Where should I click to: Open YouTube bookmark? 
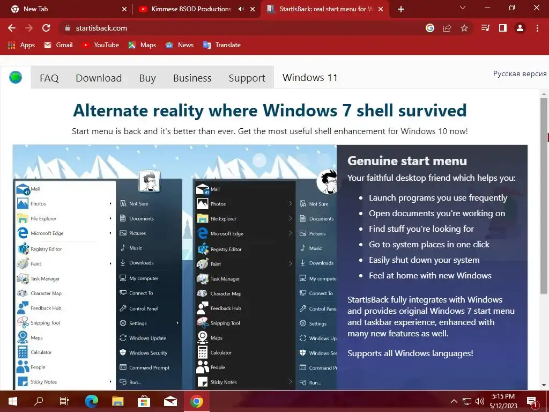100,45
